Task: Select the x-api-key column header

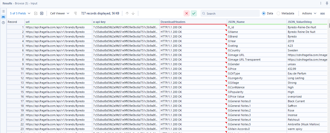Action: coord(126,22)
